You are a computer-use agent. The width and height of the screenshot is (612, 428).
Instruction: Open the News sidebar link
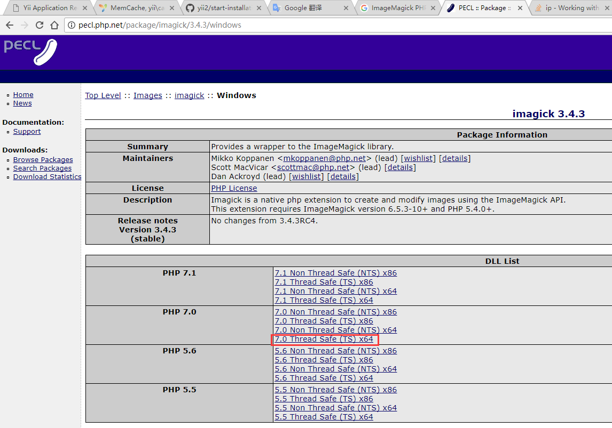[22, 103]
